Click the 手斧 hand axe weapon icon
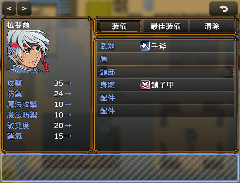240x183 pixels. [x=145, y=46]
